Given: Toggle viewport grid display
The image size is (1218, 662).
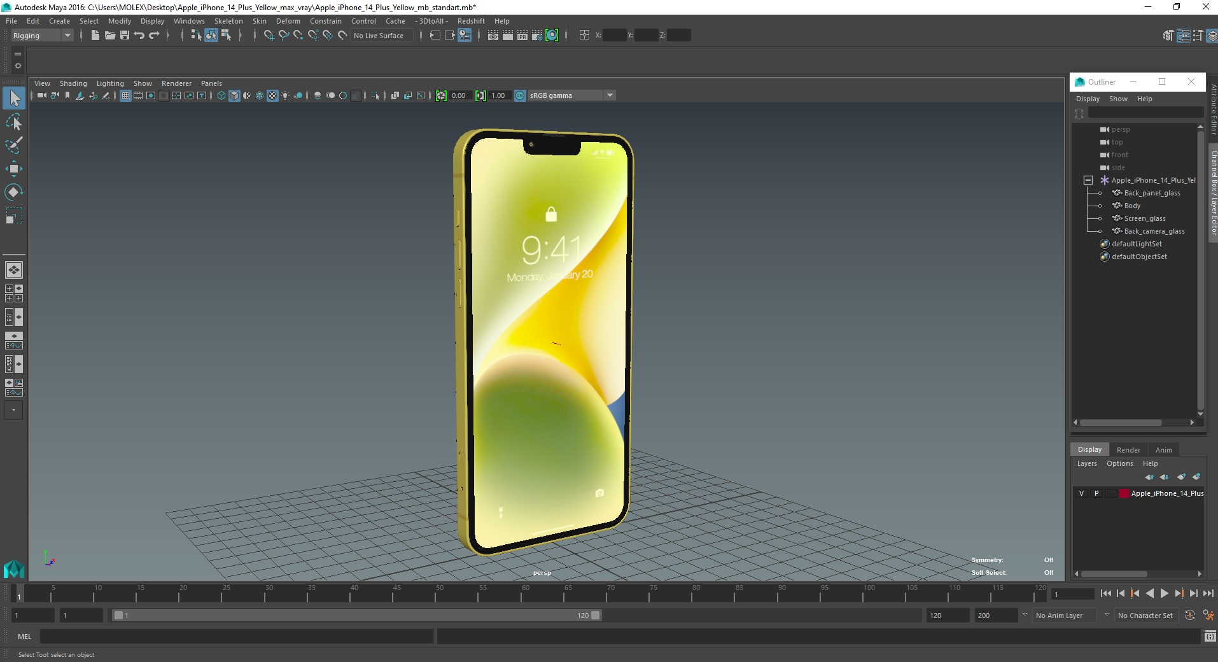Looking at the screenshot, I should [x=125, y=95].
